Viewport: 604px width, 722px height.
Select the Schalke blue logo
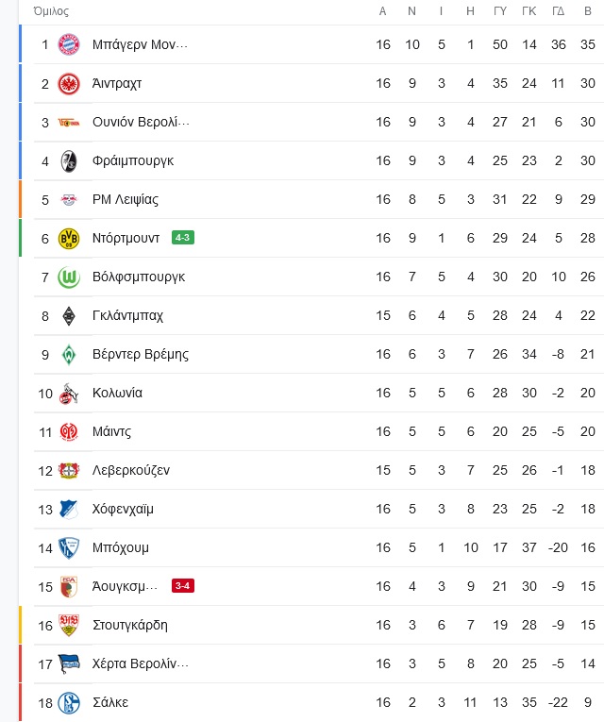click(x=69, y=703)
